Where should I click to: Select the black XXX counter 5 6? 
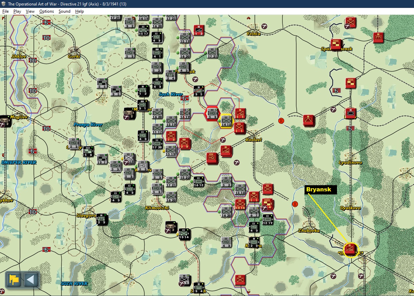pos(88,151)
